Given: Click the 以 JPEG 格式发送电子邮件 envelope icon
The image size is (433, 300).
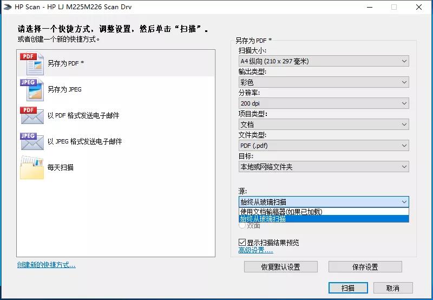Looking at the screenshot, I should [31, 141].
